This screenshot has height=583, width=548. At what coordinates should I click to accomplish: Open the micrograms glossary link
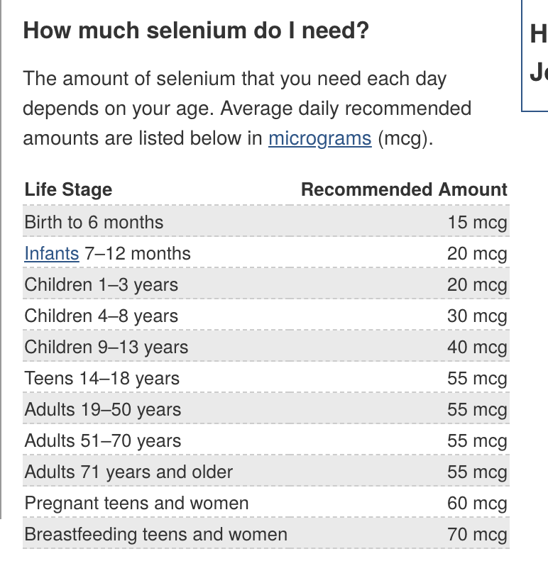pos(319,138)
